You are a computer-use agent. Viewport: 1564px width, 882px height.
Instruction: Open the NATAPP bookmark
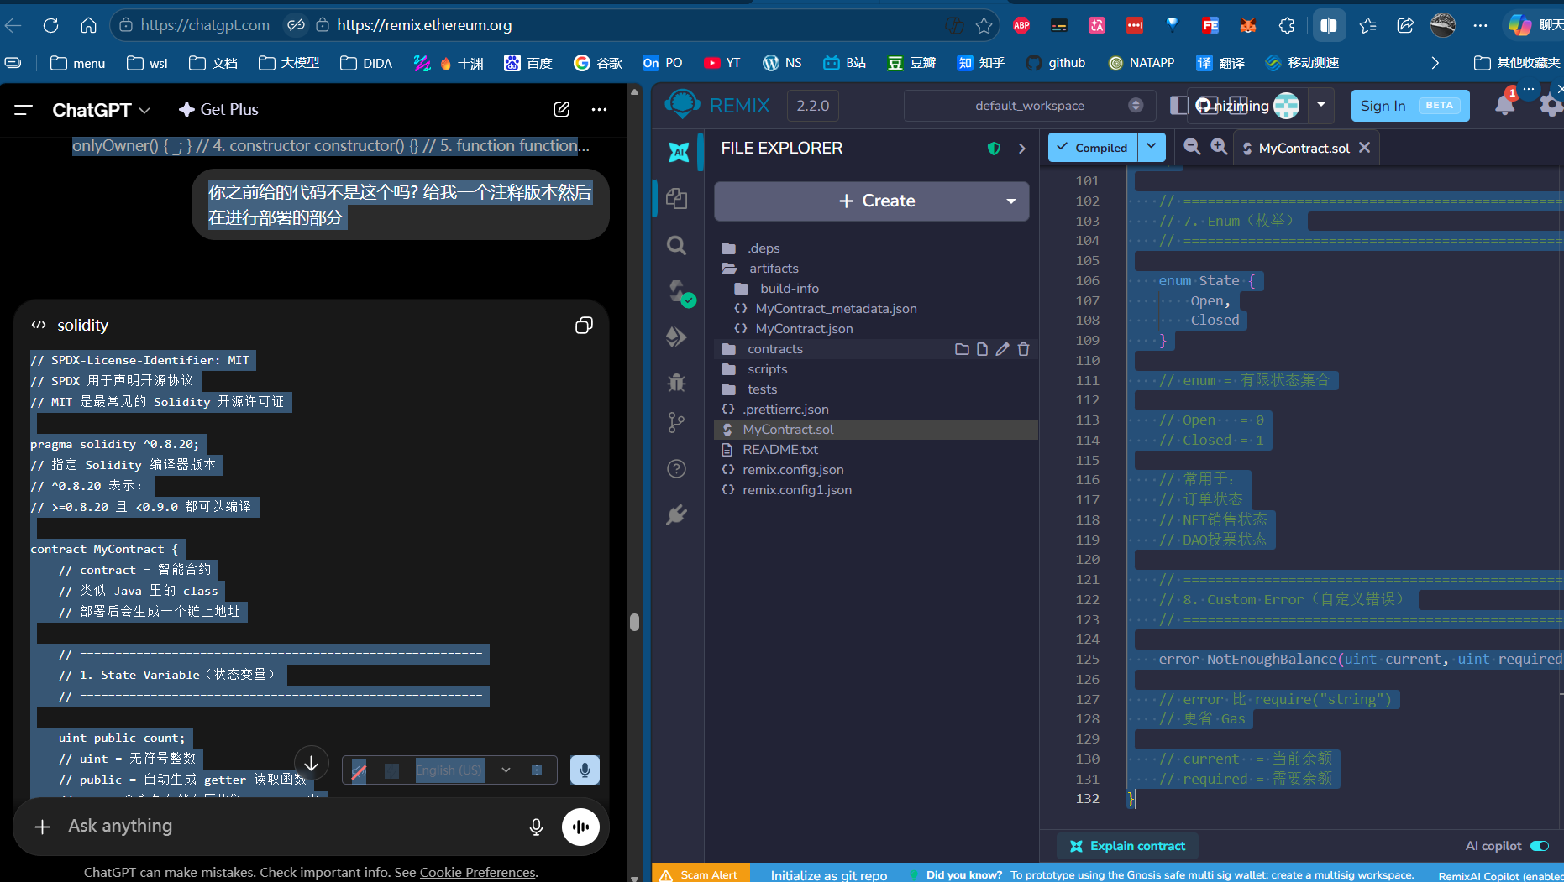[x=1142, y=63]
